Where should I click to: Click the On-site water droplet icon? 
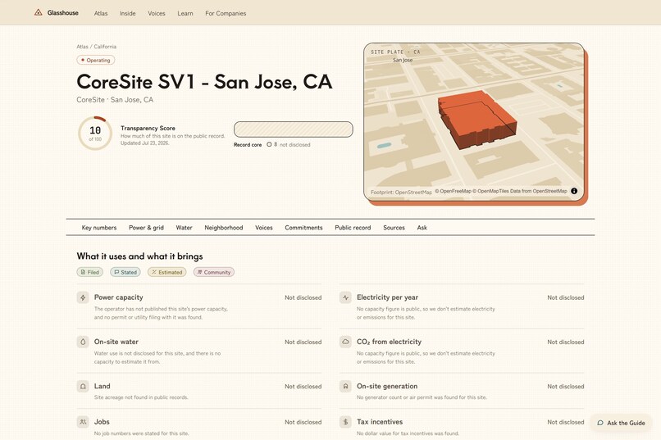point(83,342)
